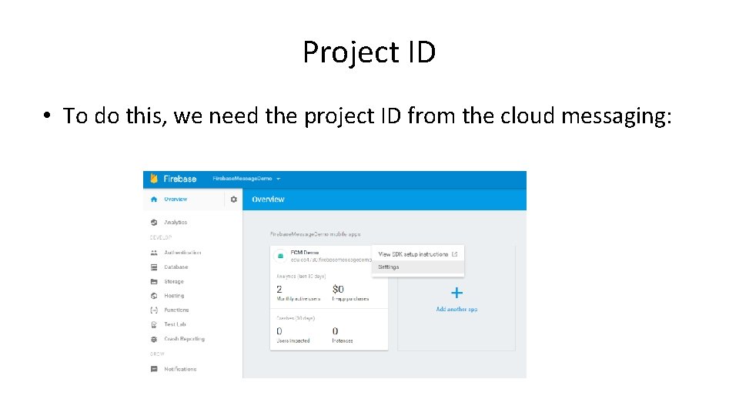739x416 pixels.
Task: Choose View SDK setup instructions
Action: [418, 254]
